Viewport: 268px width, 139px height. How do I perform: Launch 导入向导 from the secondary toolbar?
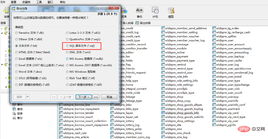[x=126, y=23]
